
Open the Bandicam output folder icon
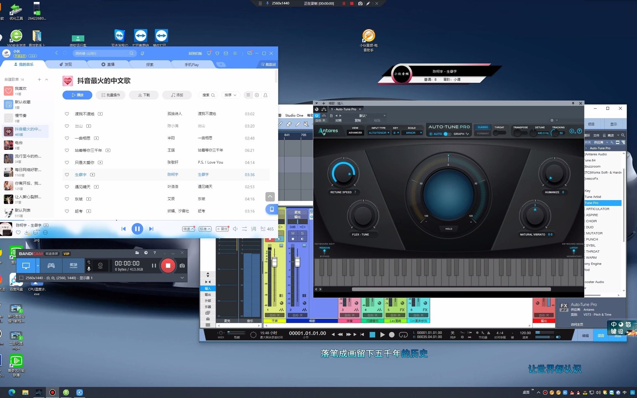(137, 253)
